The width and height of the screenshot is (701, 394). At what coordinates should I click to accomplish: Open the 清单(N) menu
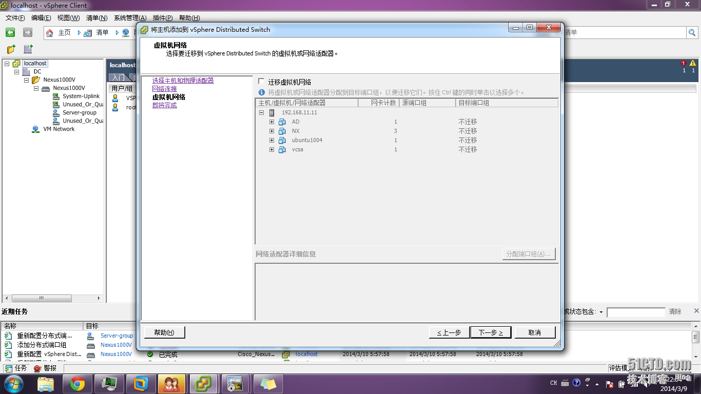point(96,18)
